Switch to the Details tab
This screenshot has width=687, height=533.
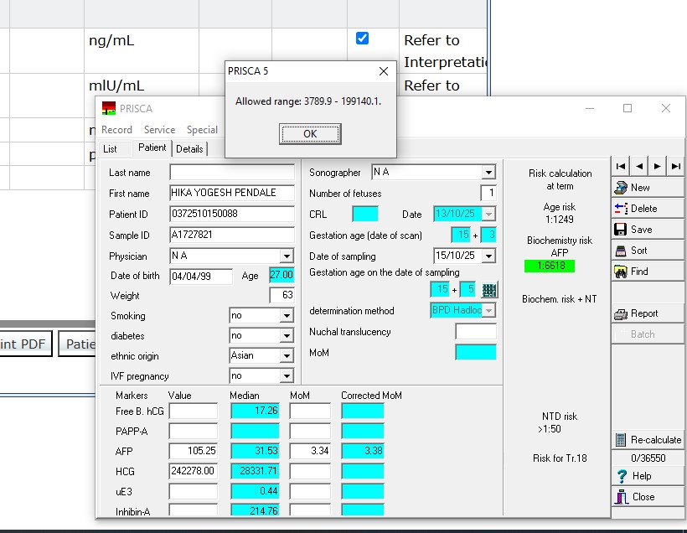click(189, 149)
